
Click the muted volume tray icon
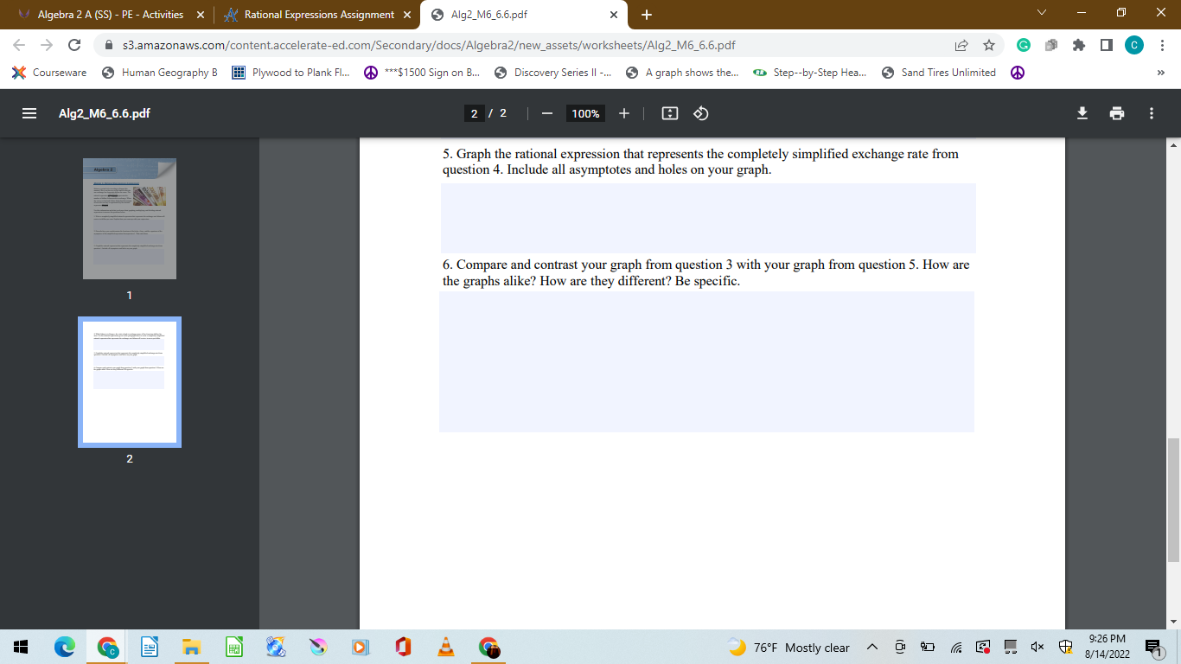click(1036, 648)
